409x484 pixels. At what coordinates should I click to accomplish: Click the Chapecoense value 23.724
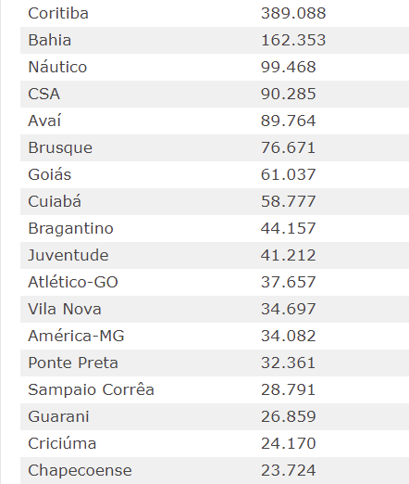289,470
